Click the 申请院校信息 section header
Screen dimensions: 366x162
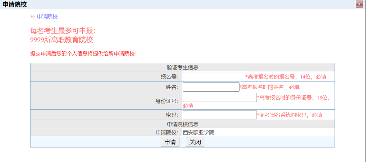182,124
